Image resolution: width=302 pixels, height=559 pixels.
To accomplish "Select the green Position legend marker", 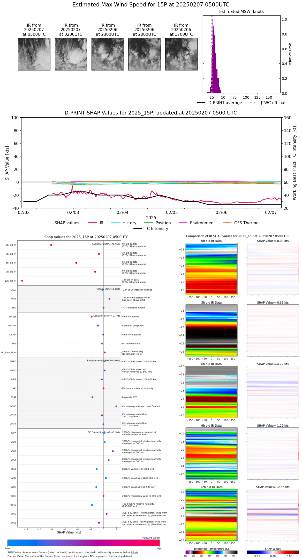I will point(148,223).
